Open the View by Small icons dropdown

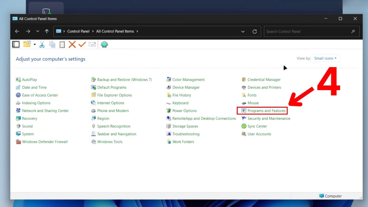pos(325,58)
